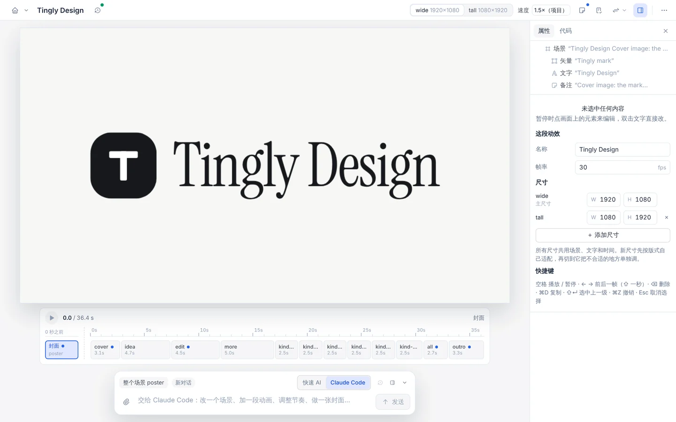The height and width of the screenshot is (422, 676).
Task: Toggle the chat side panel icon in prompt bar
Action: pyautogui.click(x=392, y=383)
